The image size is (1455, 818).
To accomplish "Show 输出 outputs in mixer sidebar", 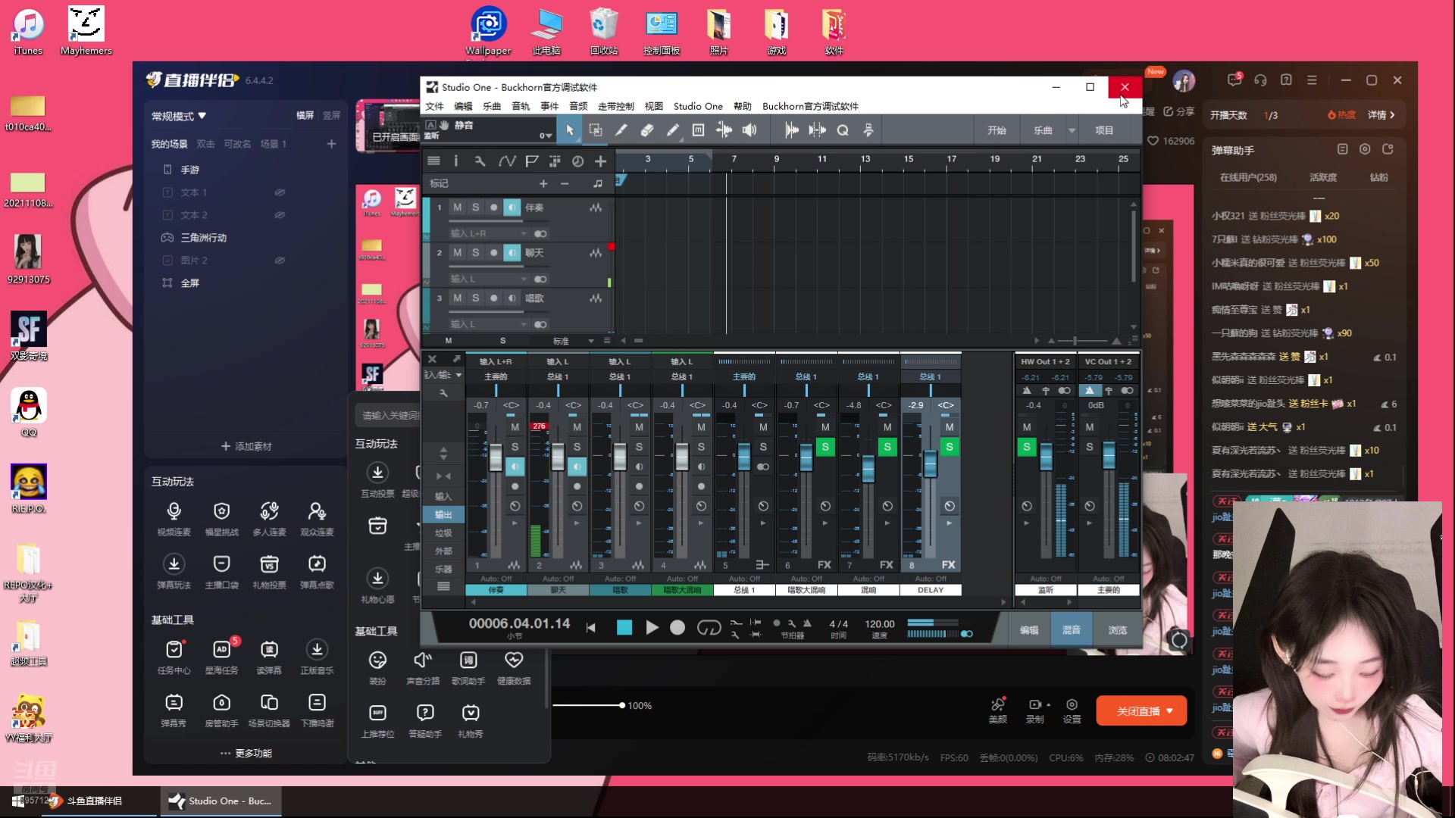I will coord(443,514).
